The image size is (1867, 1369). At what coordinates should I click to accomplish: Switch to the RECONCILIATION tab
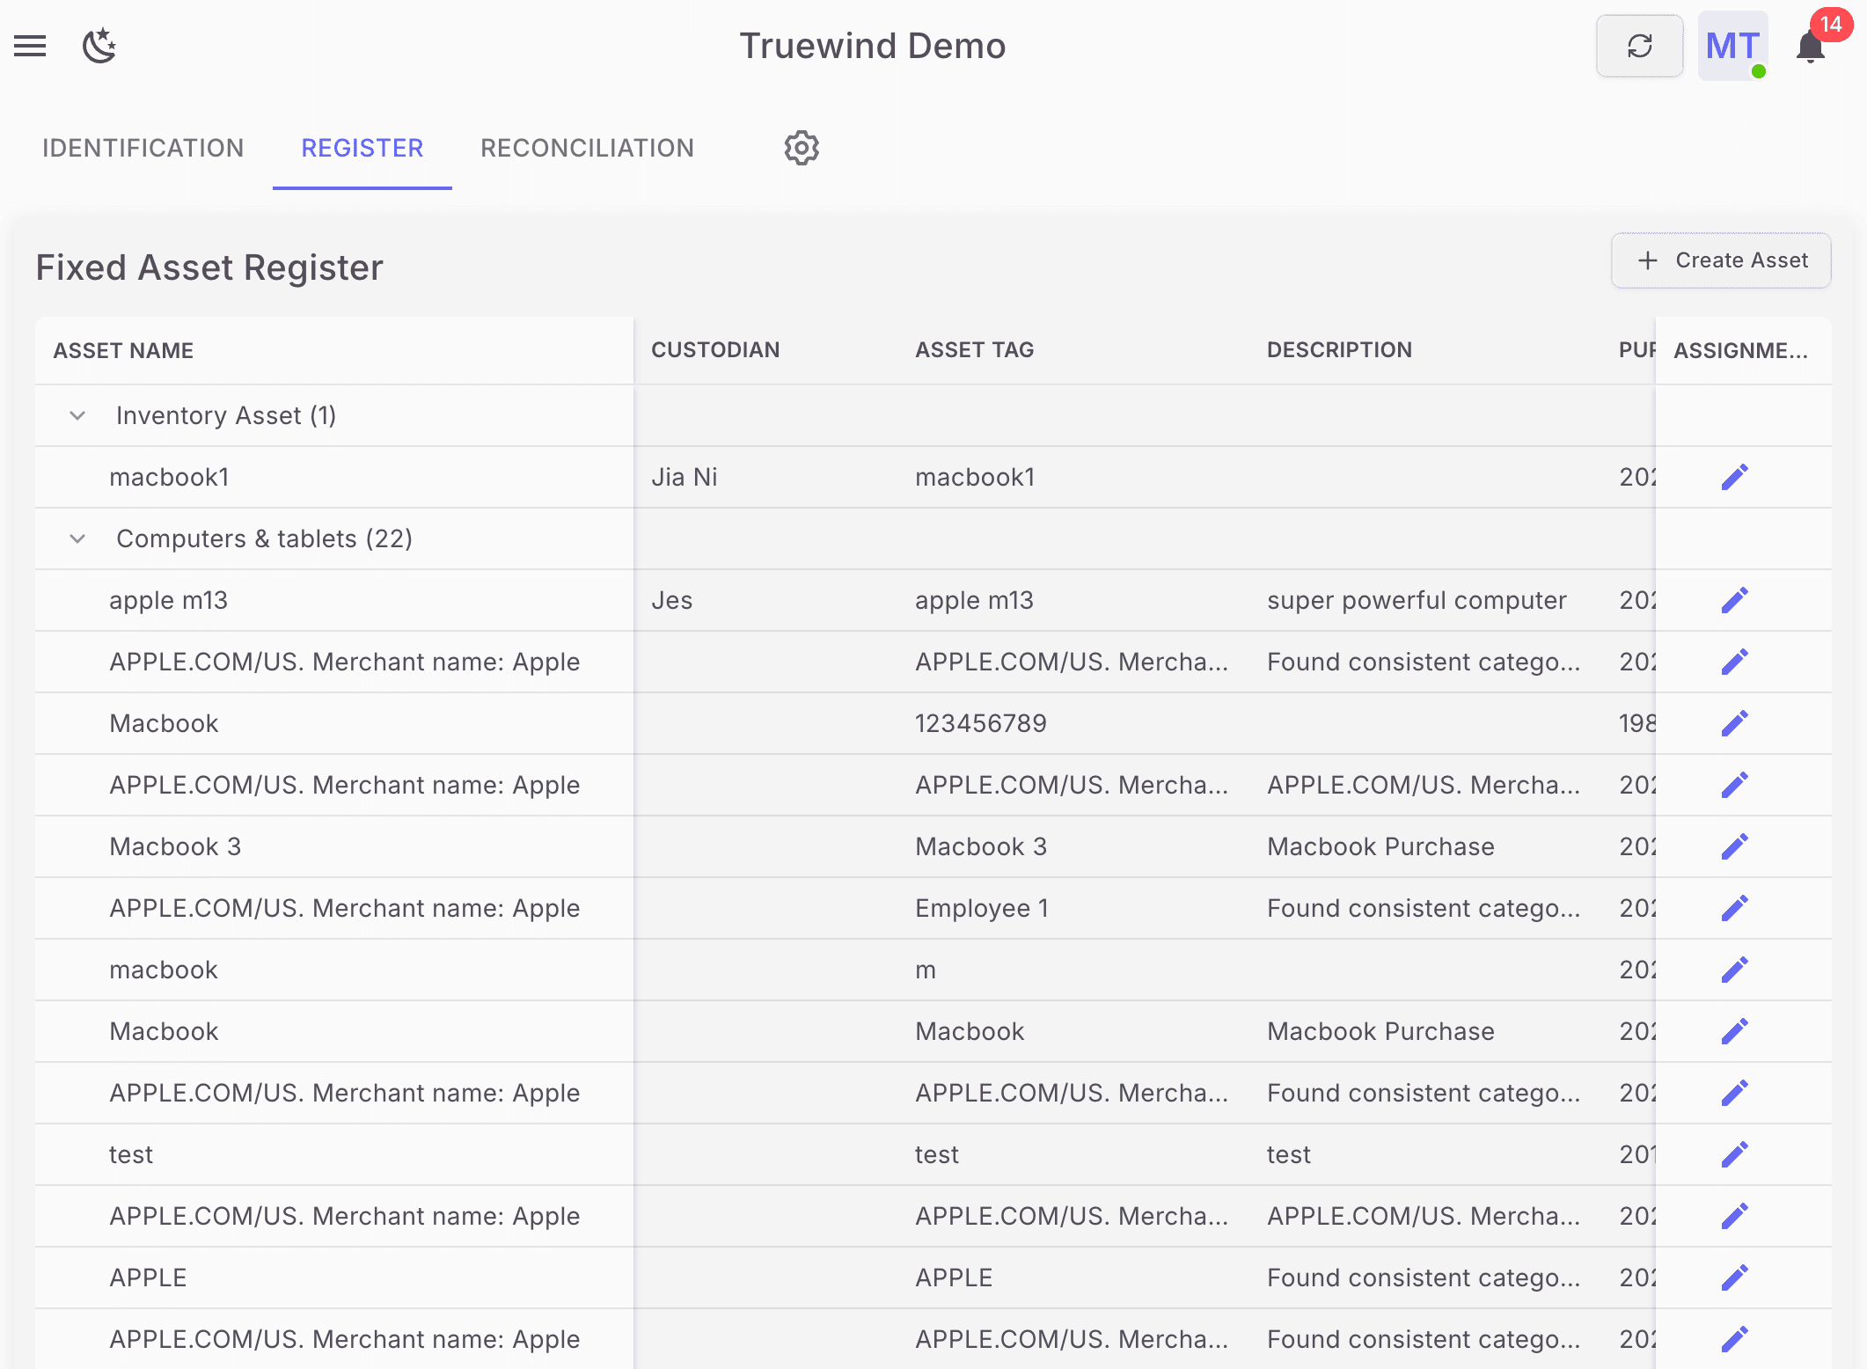(x=587, y=148)
